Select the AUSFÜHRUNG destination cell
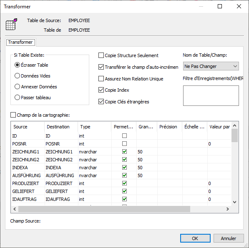This screenshot has width=249, height=248. [61, 175]
